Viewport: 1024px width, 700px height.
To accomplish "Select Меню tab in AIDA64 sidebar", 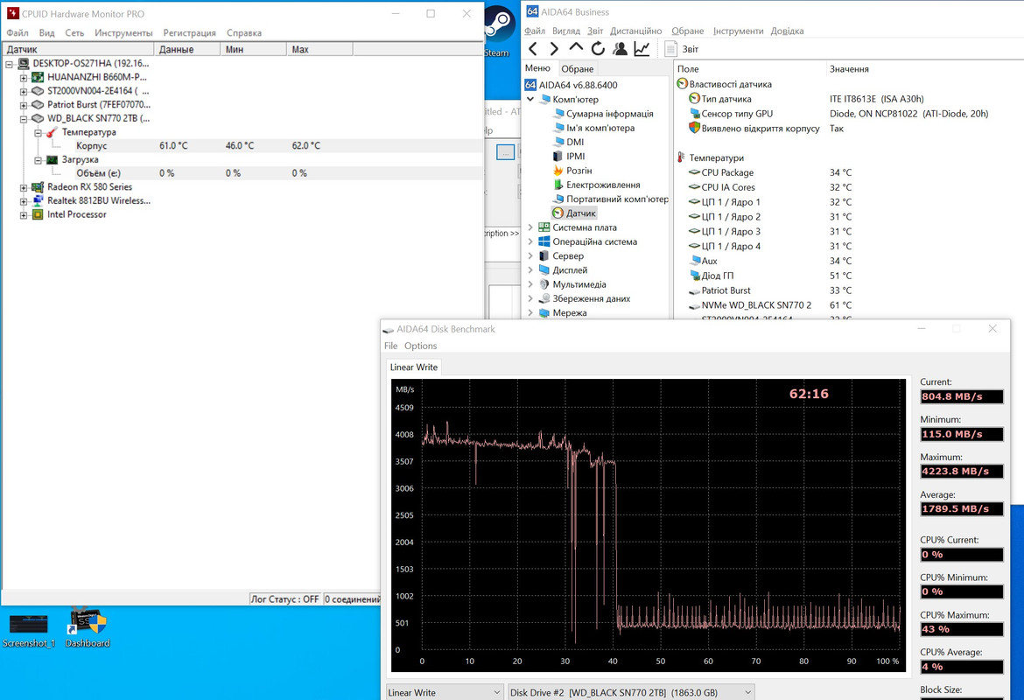I will [537, 68].
